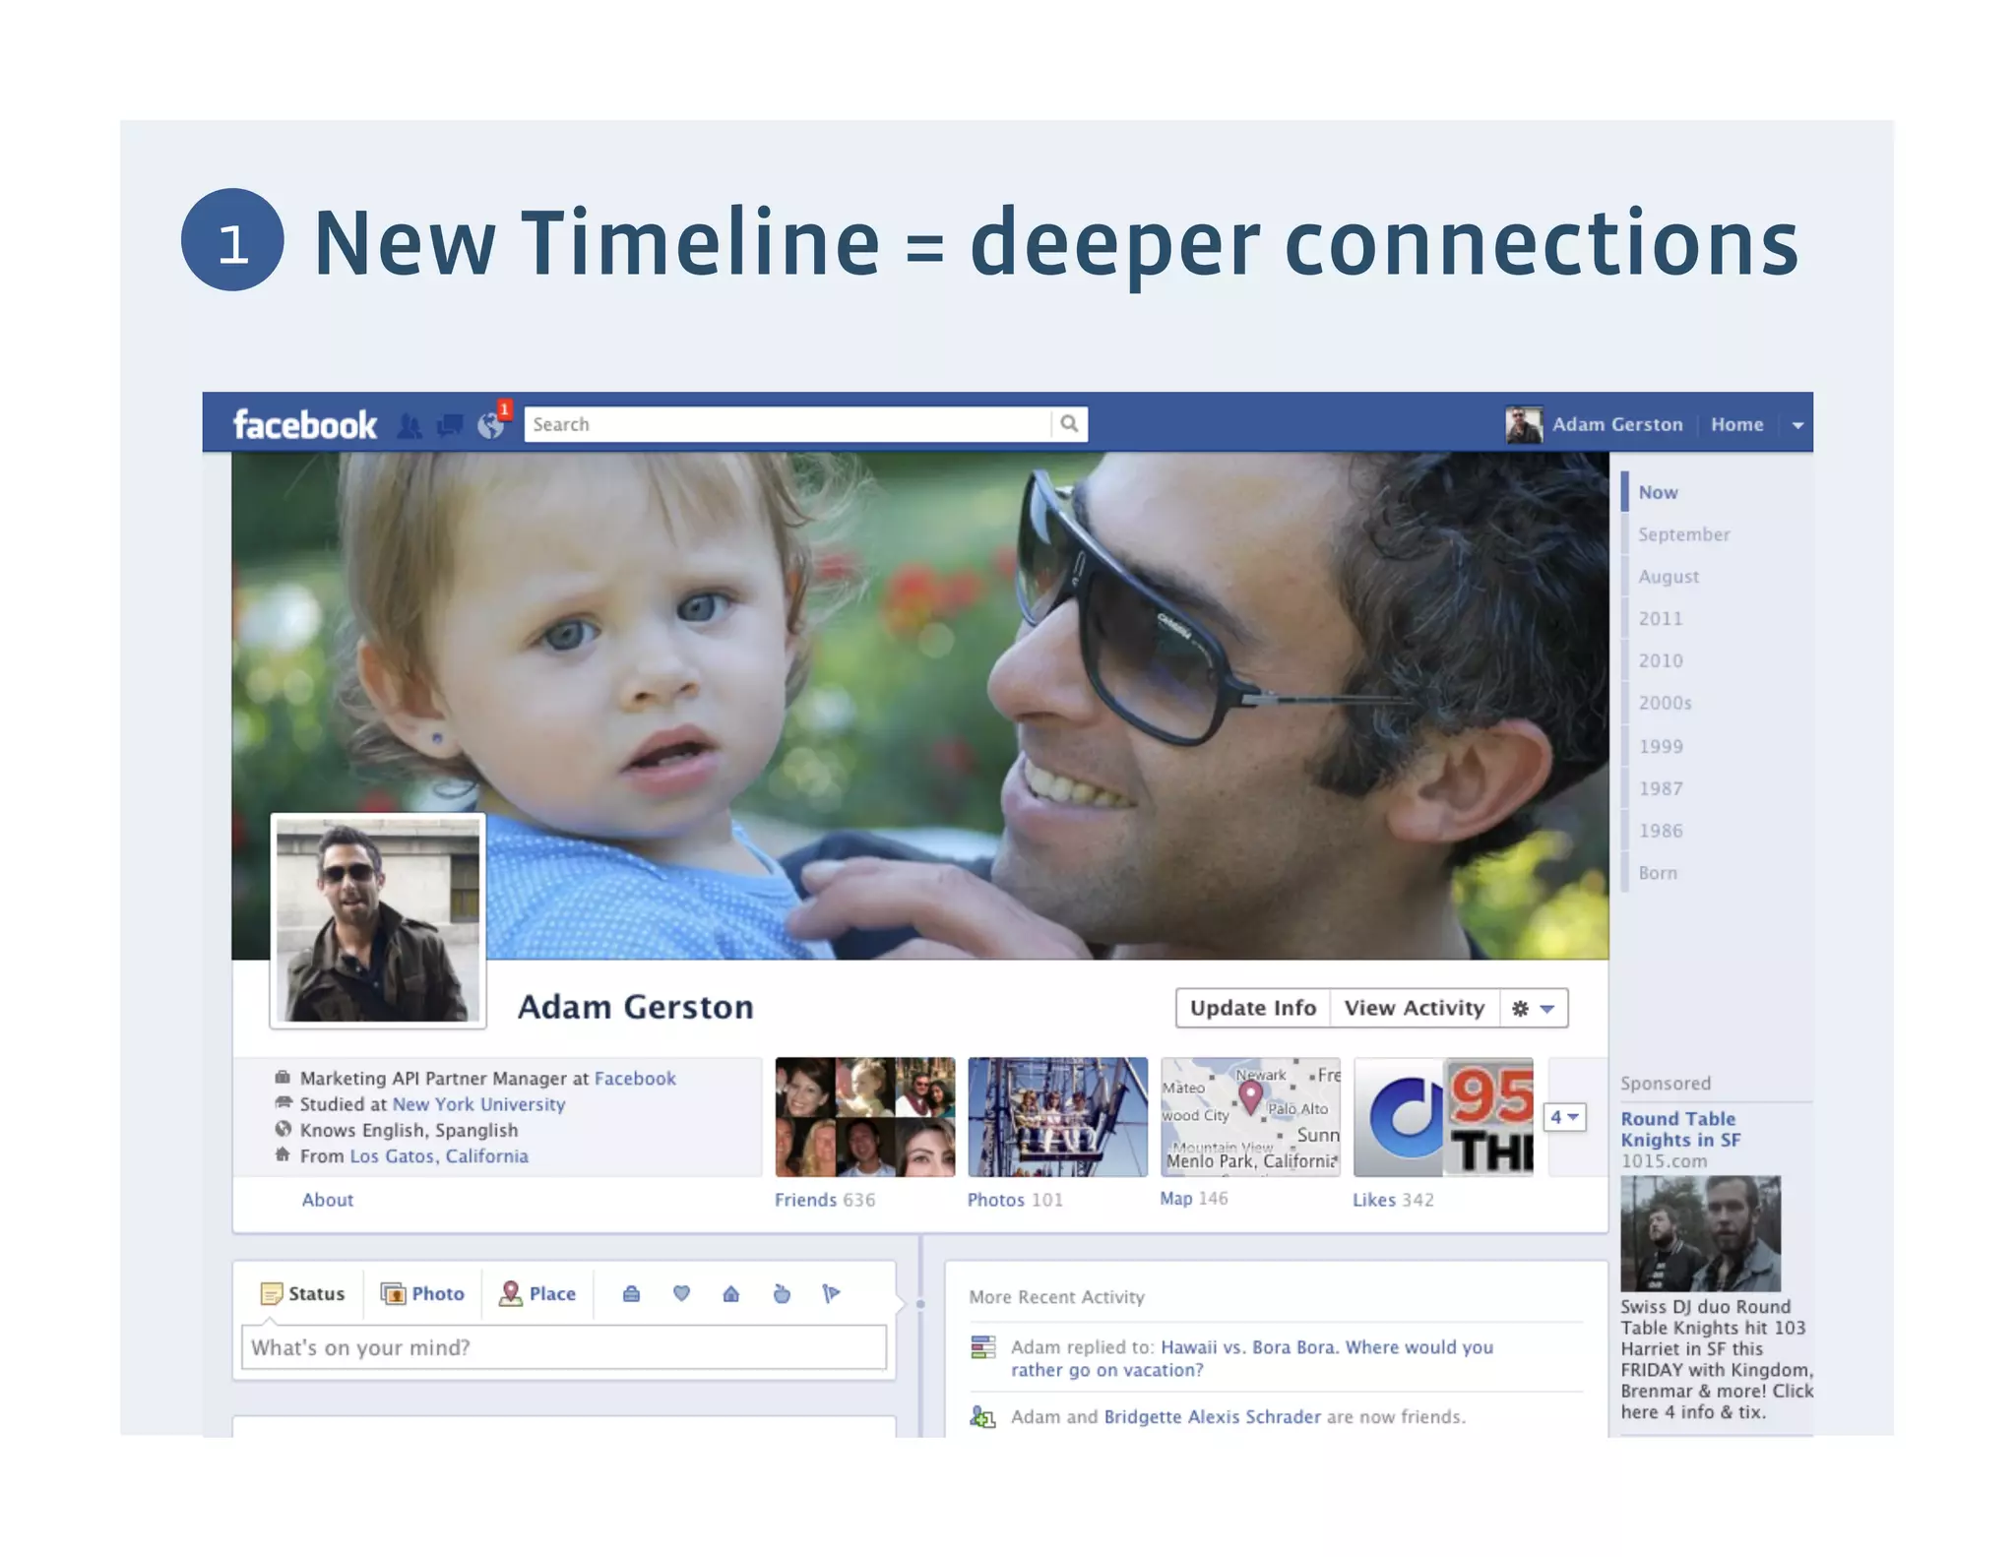Image resolution: width=2016 pixels, height=1557 pixels.
Task: Jump to 2010 on timeline
Action: click(x=1661, y=661)
